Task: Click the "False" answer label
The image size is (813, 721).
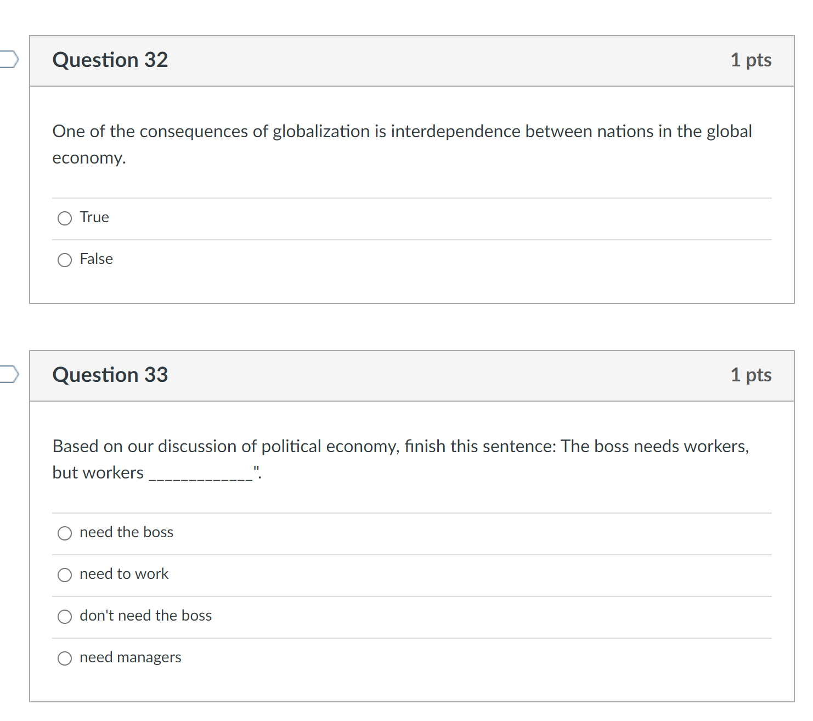Action: [x=97, y=259]
